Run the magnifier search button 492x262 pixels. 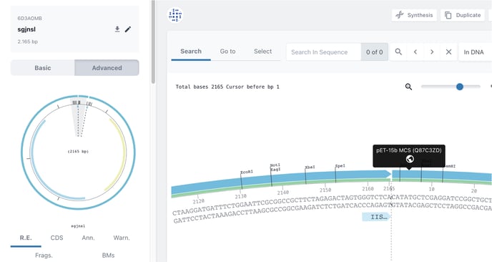(x=398, y=52)
